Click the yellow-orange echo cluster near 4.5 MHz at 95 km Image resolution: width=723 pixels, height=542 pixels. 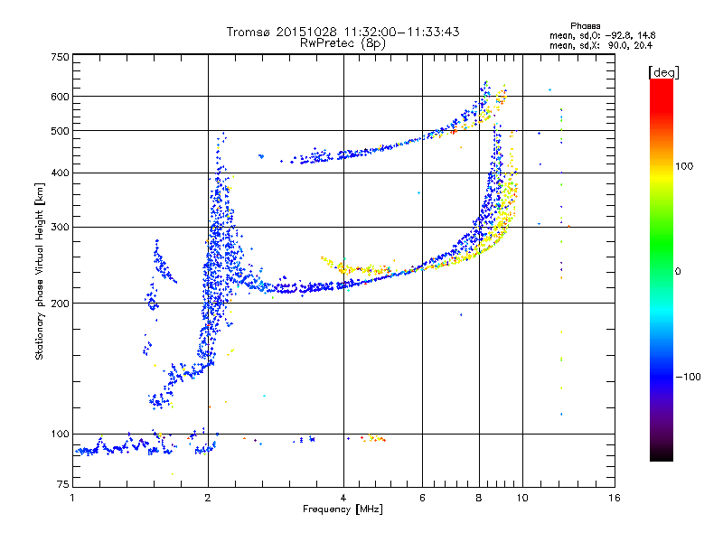pyautogui.click(x=373, y=438)
